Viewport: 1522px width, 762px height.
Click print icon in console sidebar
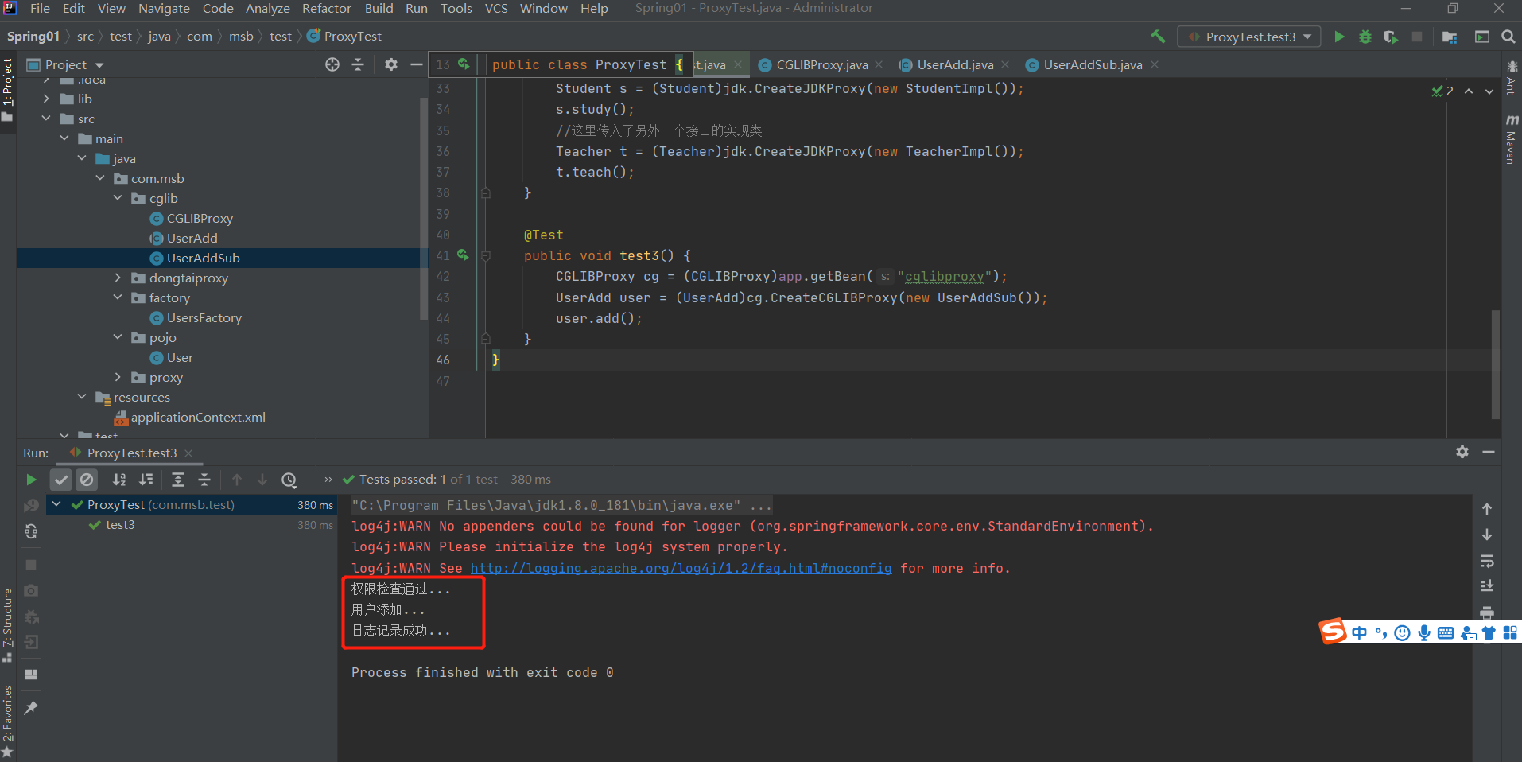[x=1487, y=612]
